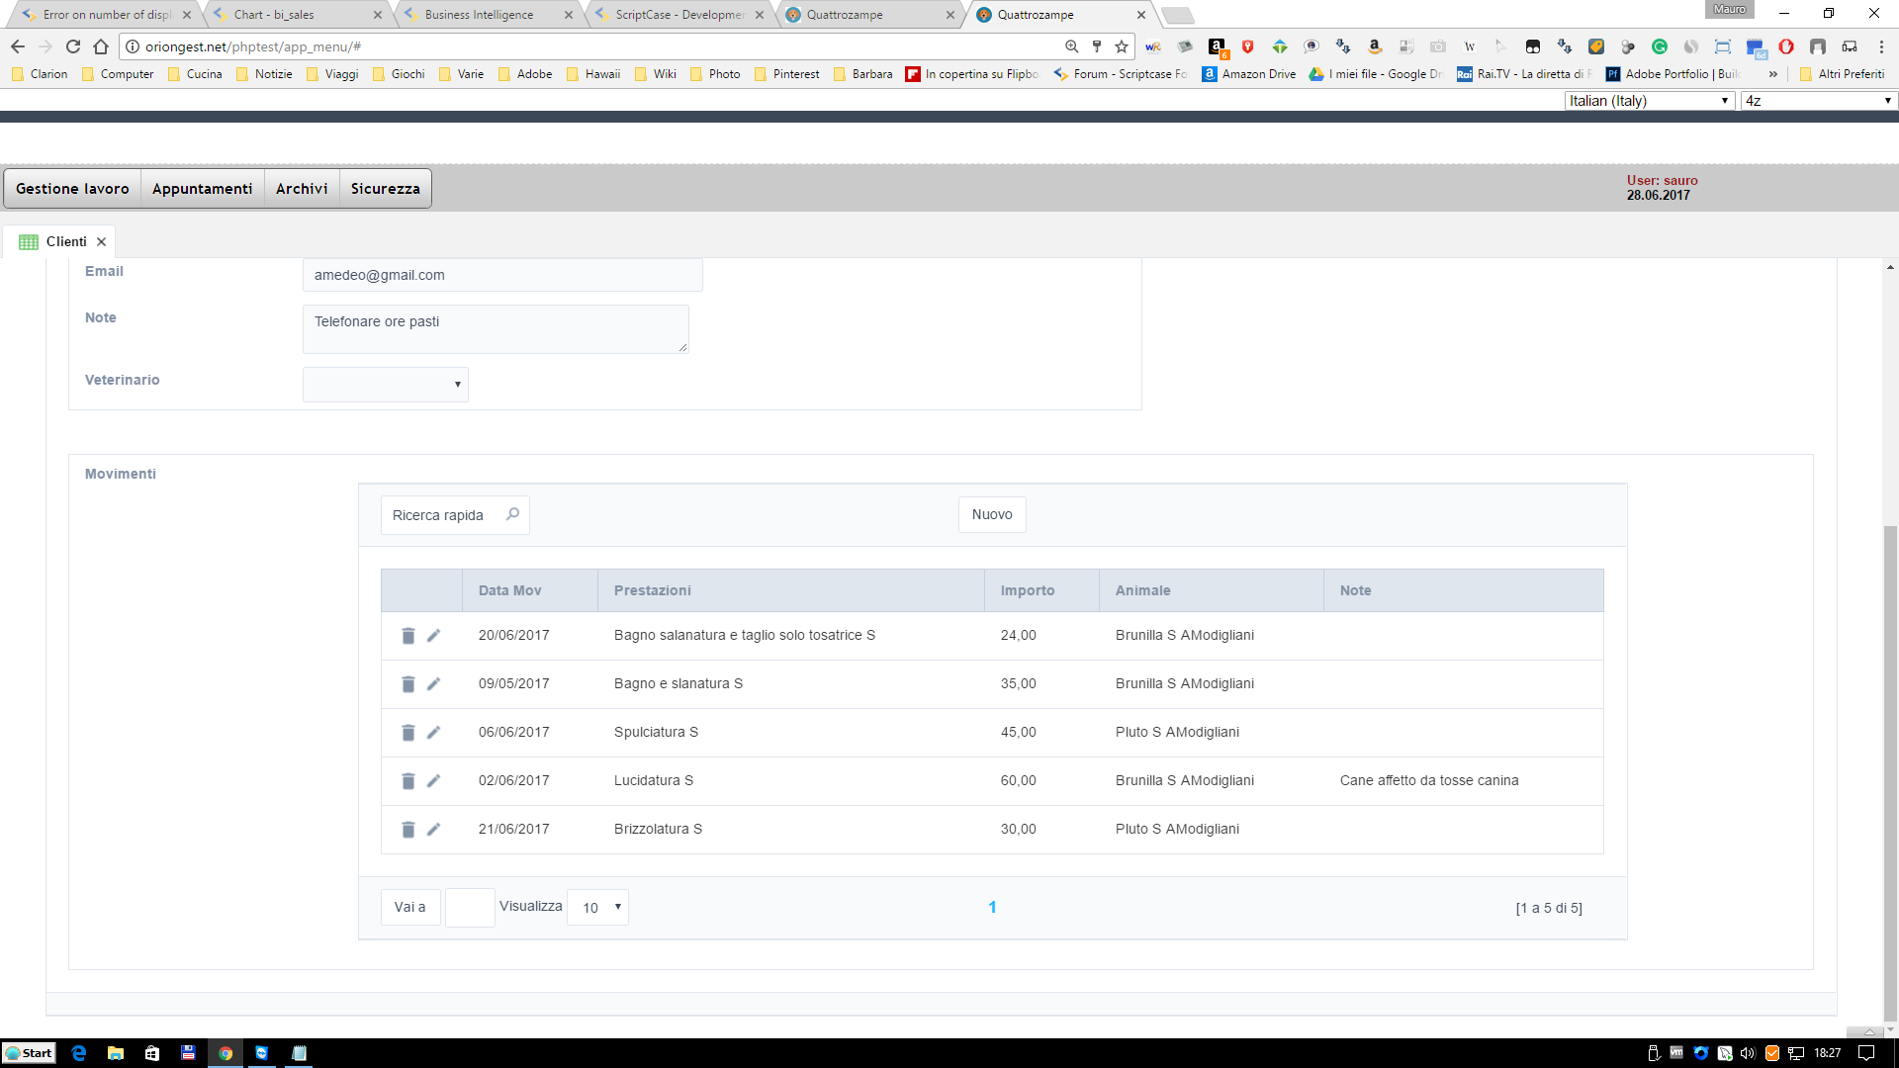Image resolution: width=1899 pixels, height=1068 pixels.
Task: Select note 'Cane affetto da tosse canina'
Action: click(1429, 780)
